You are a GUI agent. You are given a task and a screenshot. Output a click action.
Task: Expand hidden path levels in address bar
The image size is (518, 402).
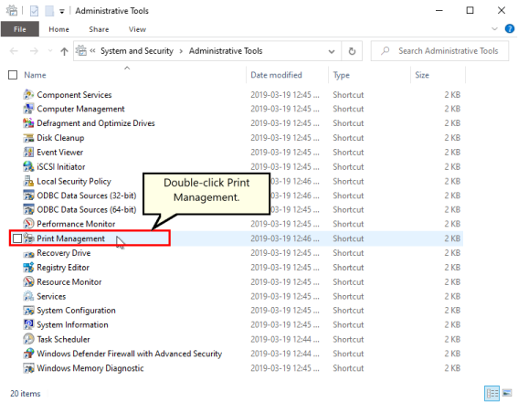tap(93, 51)
